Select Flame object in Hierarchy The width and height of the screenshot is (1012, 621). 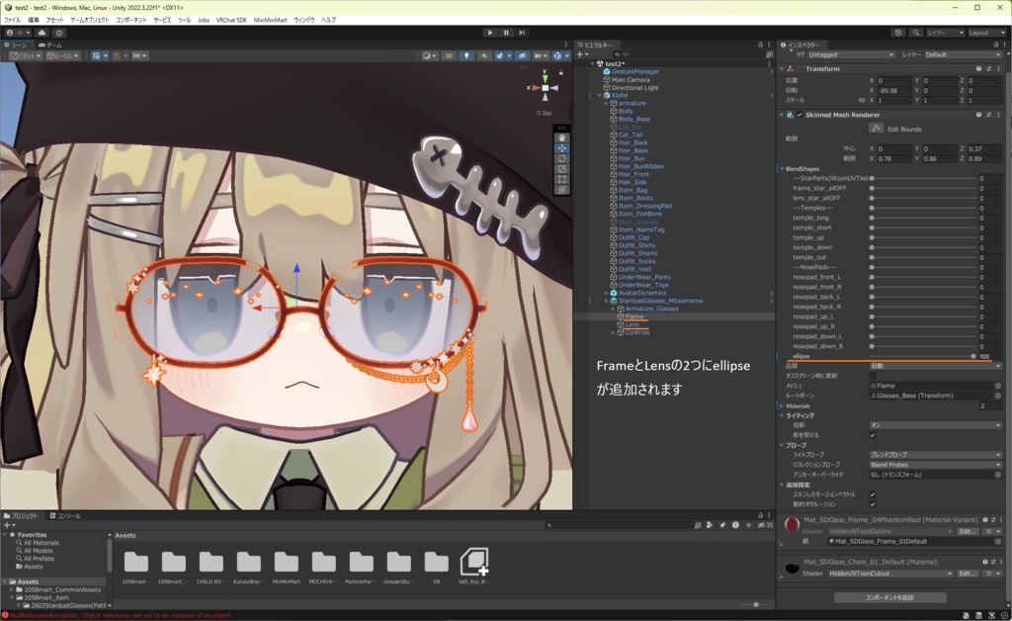pos(633,316)
